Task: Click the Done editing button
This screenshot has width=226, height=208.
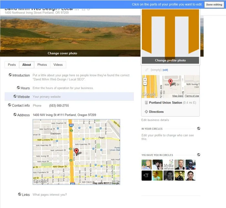Action: pos(214,5)
